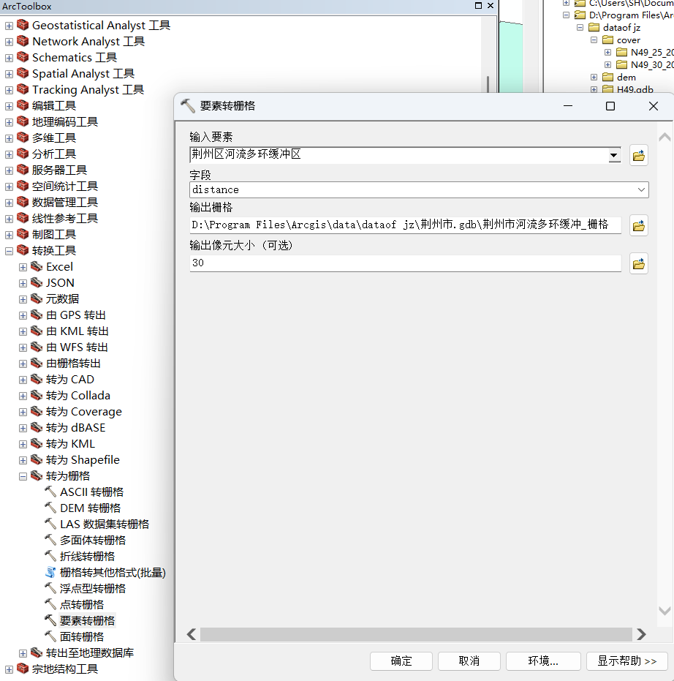This screenshot has width=674, height=681.
Task: Select the 转为栅格 toolset icon
Action: coord(37,475)
